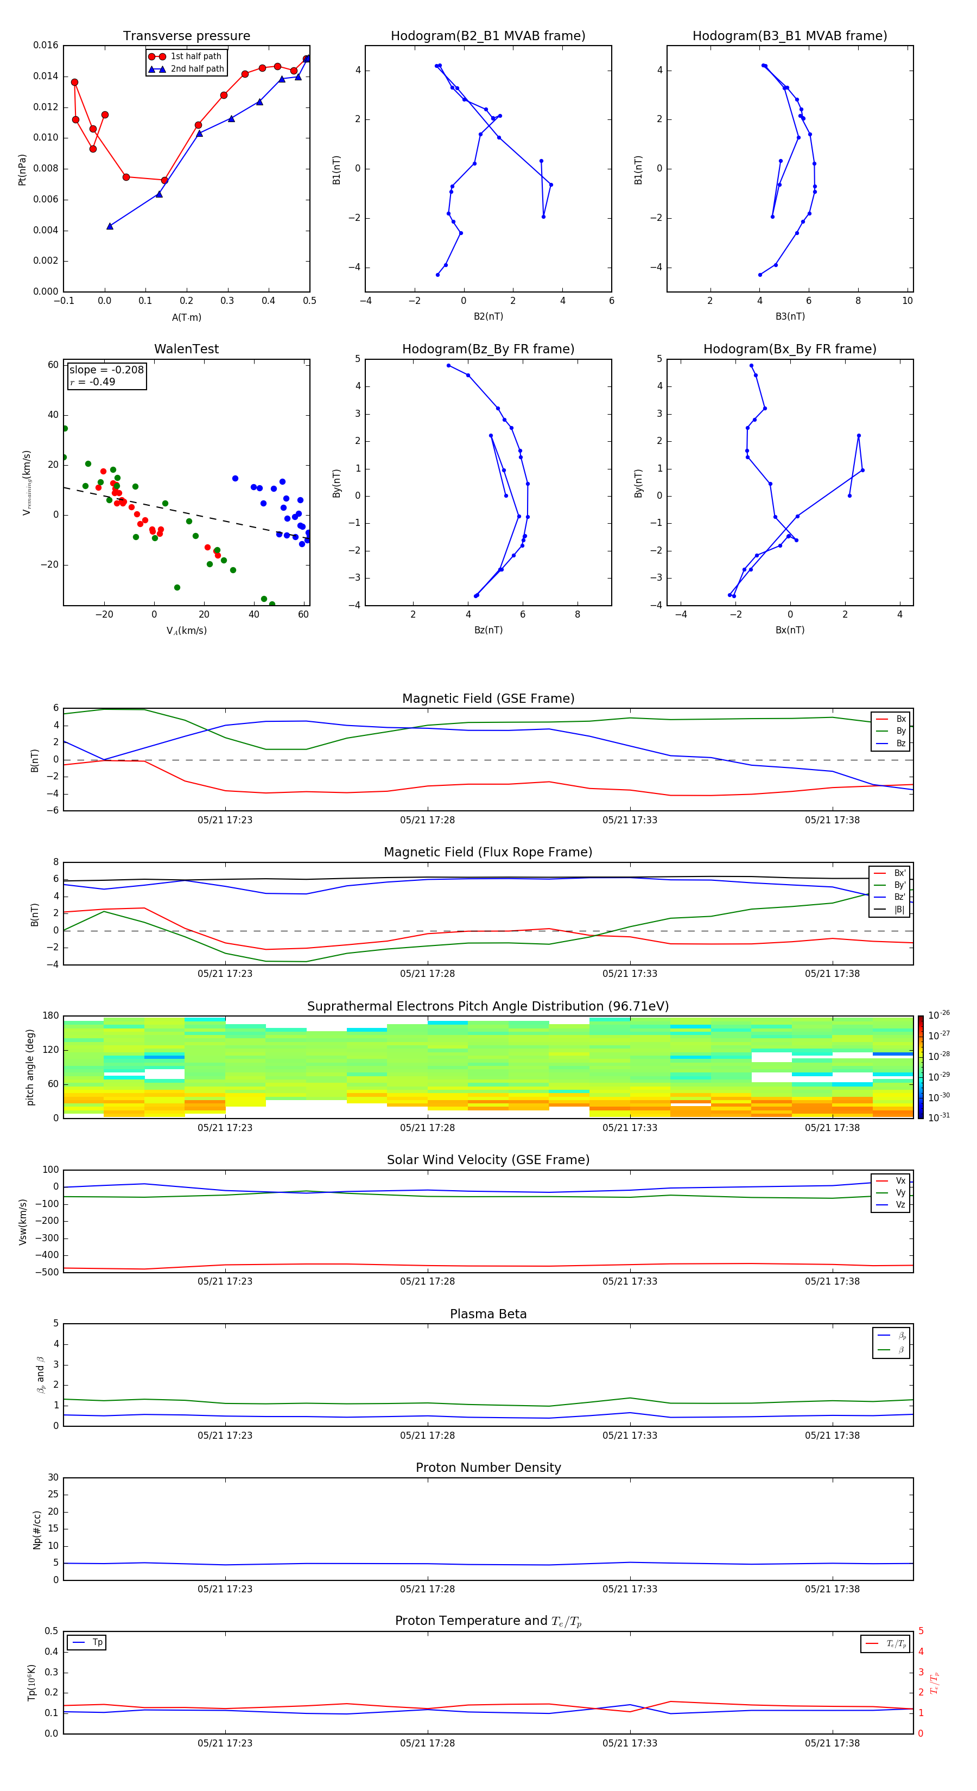
Task: Click the 'Hodogram(Bx_By FR frame)' title
Action: pos(790,349)
